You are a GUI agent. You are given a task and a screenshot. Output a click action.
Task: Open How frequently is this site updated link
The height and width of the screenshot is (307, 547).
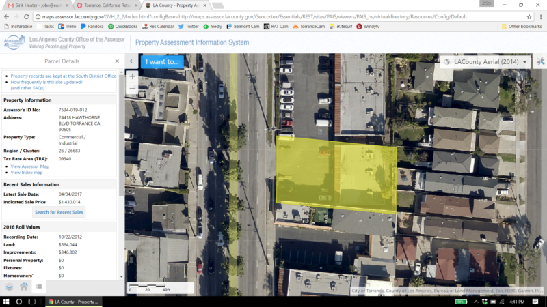pos(46,82)
